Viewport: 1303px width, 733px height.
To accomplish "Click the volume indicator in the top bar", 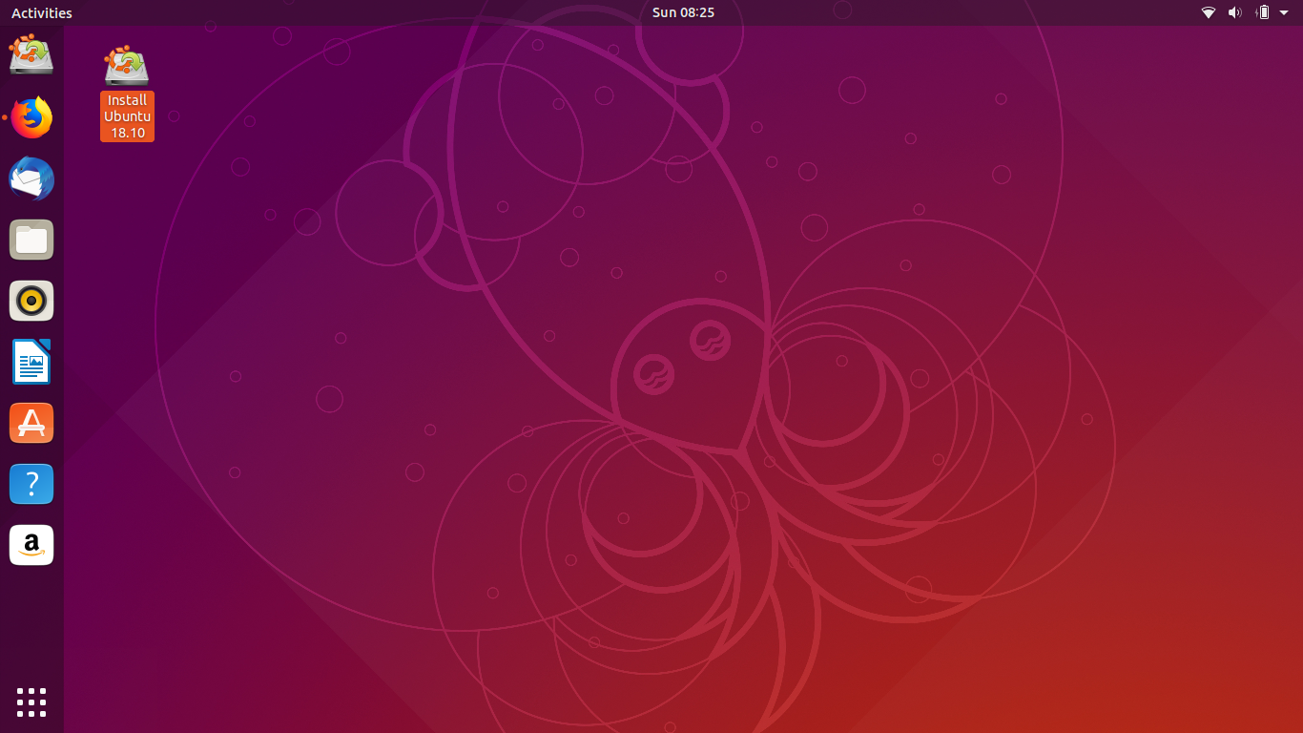I will pos(1233,12).
